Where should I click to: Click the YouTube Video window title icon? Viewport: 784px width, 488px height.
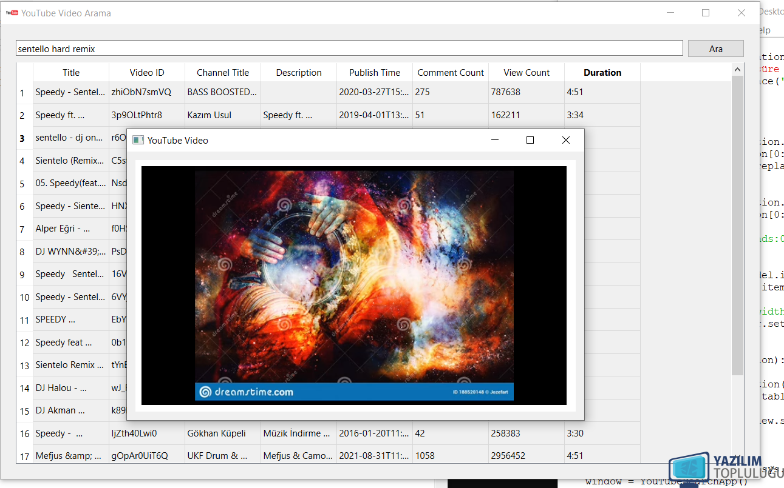[x=138, y=140]
